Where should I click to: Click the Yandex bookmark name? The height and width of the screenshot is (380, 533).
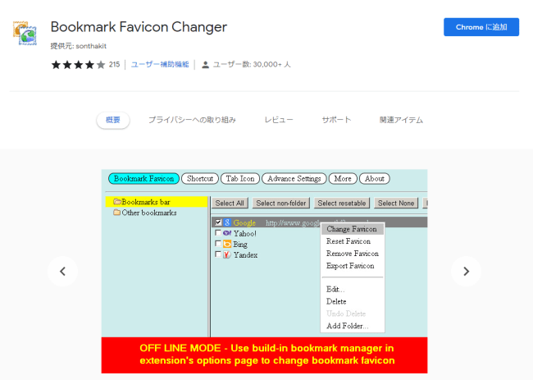pyautogui.click(x=245, y=254)
